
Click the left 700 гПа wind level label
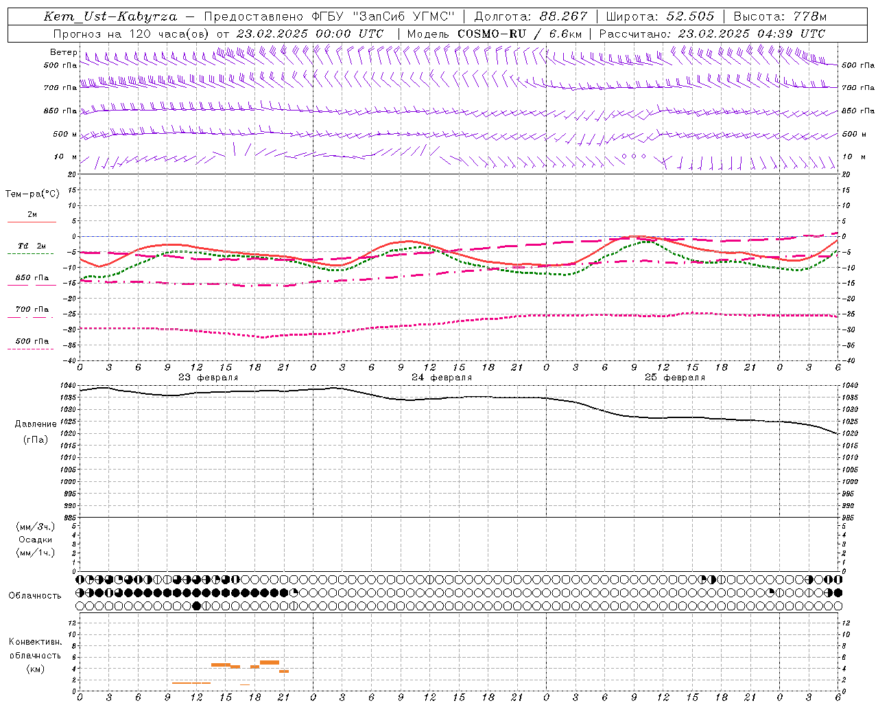[60, 88]
